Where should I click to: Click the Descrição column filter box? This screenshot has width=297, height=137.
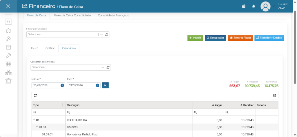coord(129,112)
